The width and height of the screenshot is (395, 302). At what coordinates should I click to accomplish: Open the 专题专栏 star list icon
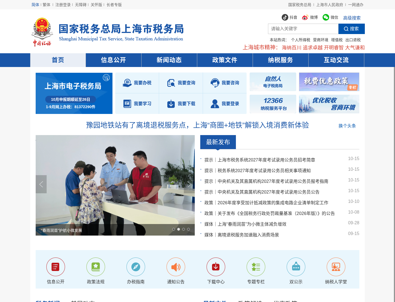click(x=256, y=267)
